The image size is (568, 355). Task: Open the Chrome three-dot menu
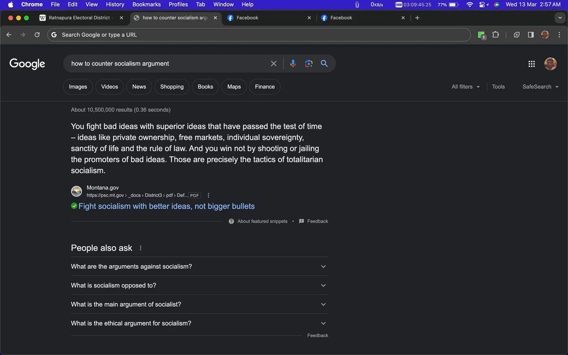559,35
